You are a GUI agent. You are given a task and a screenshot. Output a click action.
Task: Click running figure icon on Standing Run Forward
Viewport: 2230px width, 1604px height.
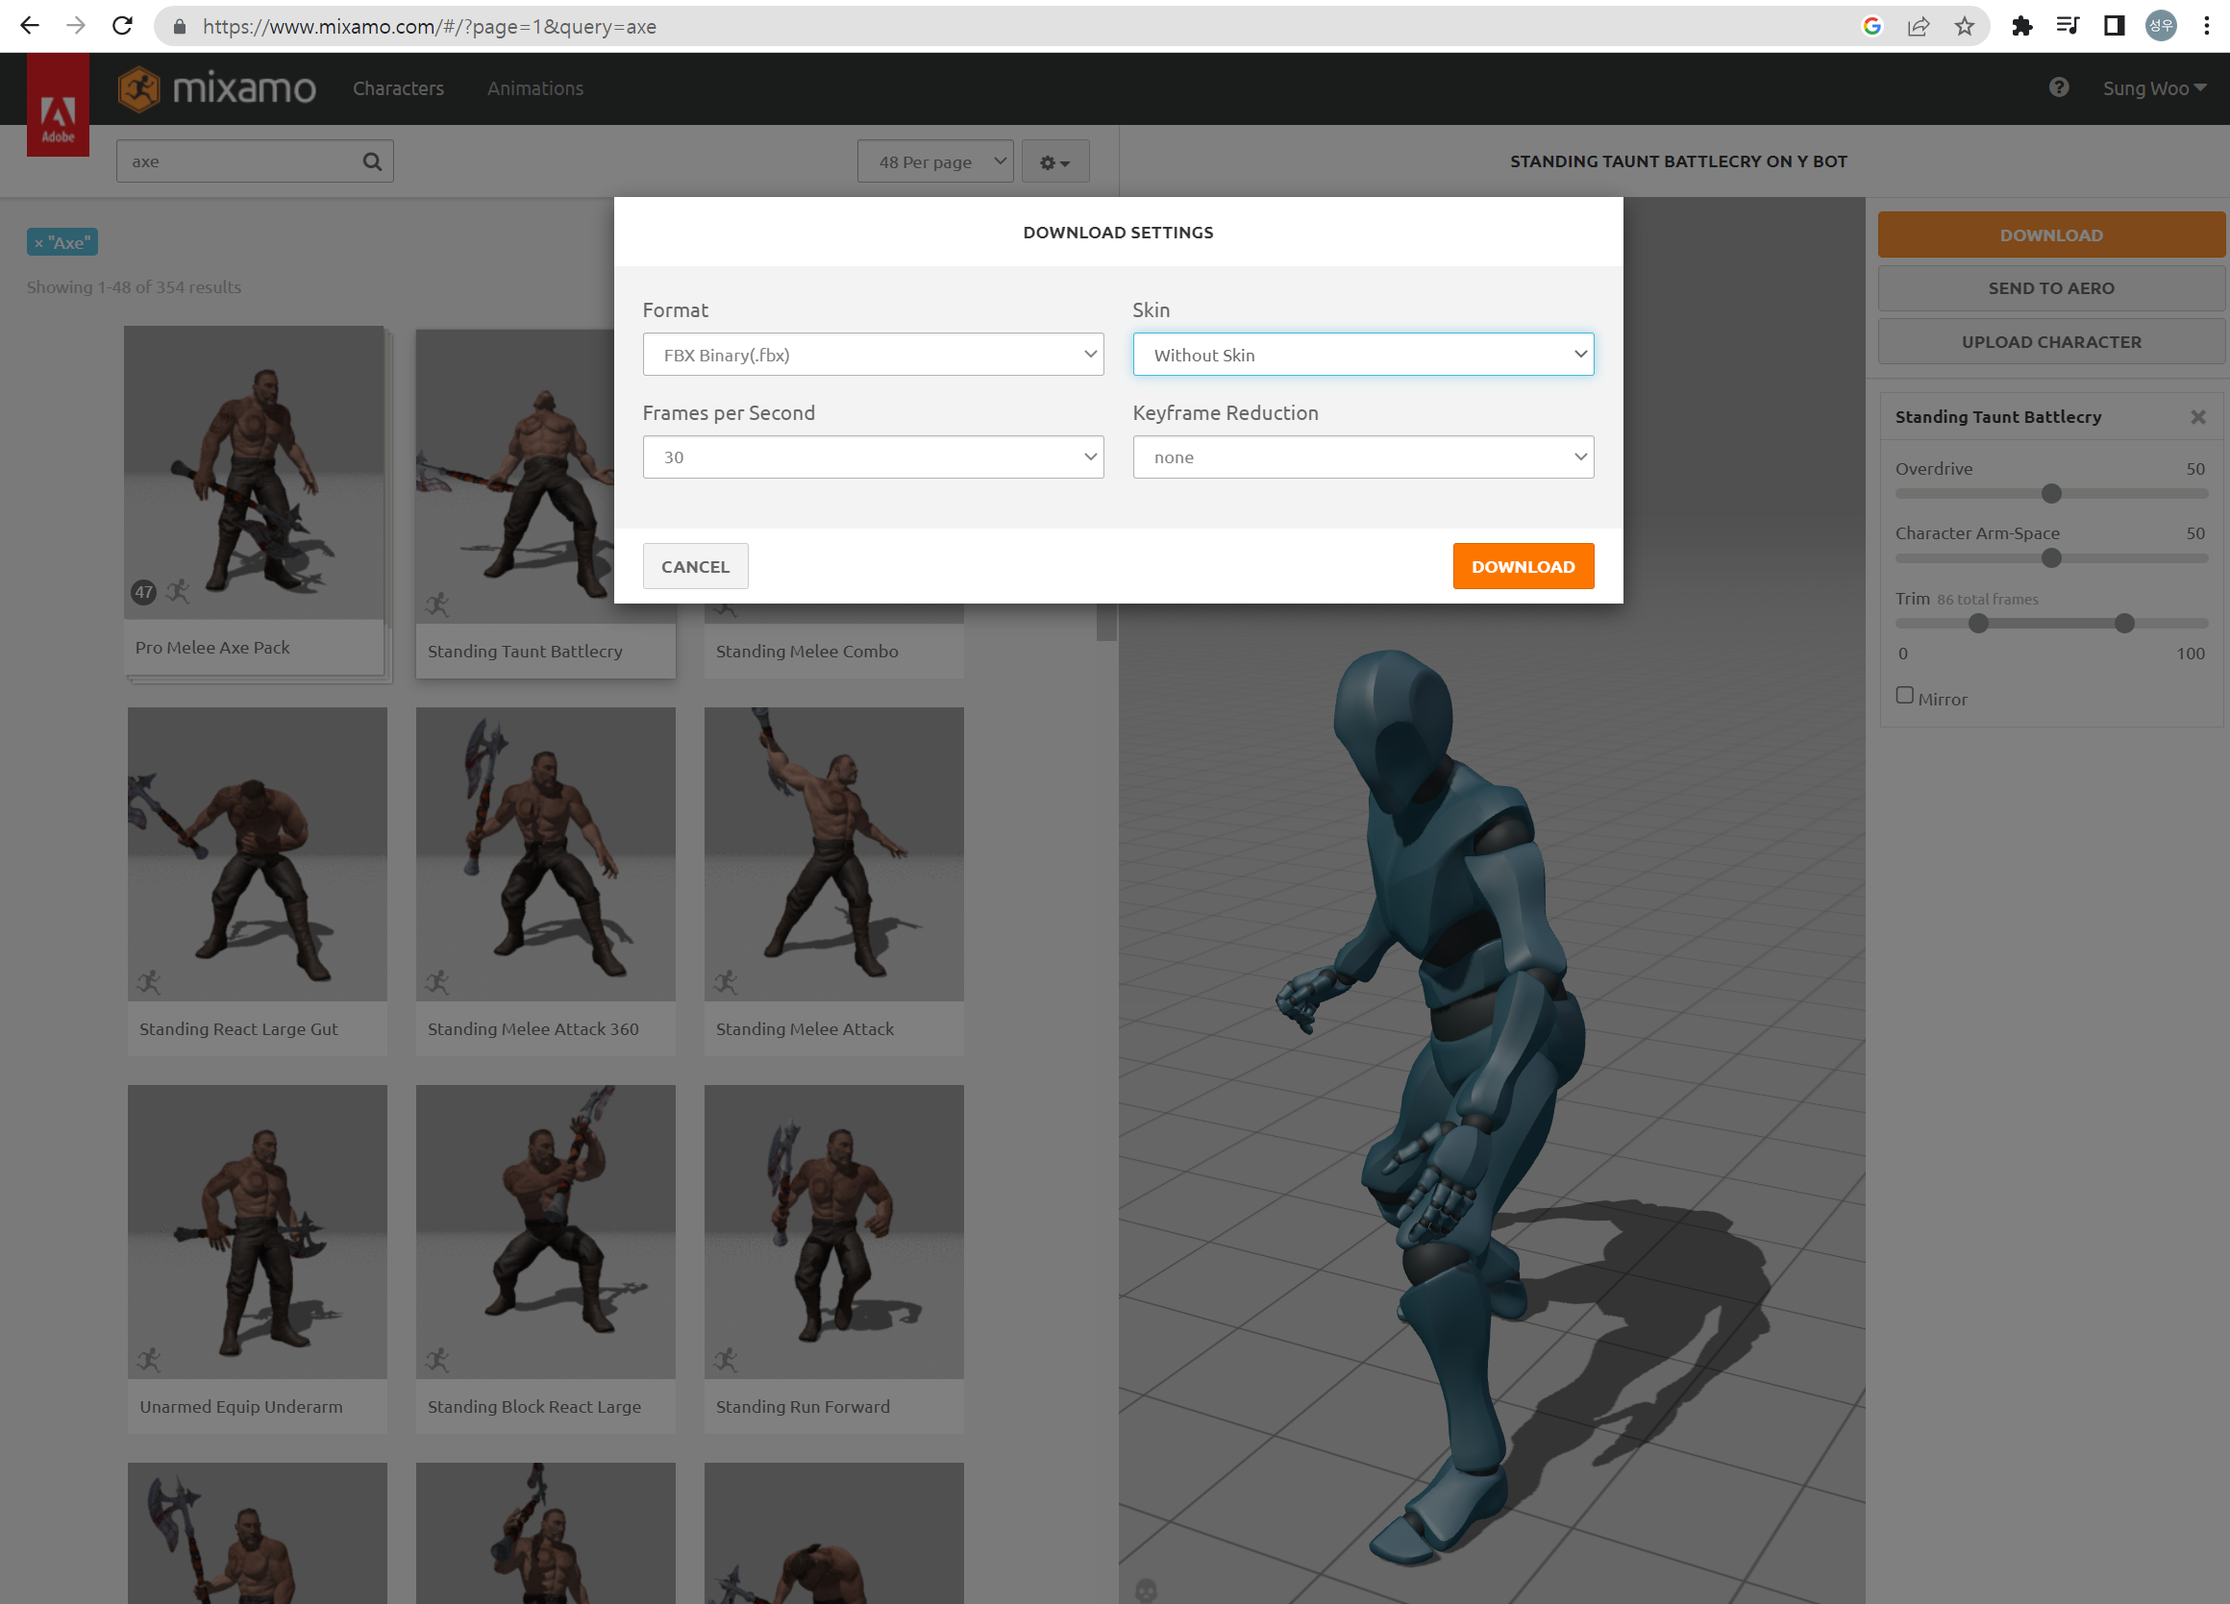pyautogui.click(x=725, y=1359)
